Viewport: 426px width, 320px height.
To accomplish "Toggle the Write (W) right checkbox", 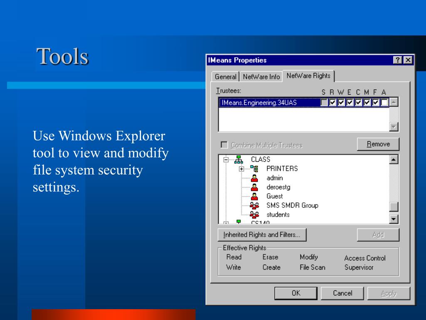I will 341,102.
